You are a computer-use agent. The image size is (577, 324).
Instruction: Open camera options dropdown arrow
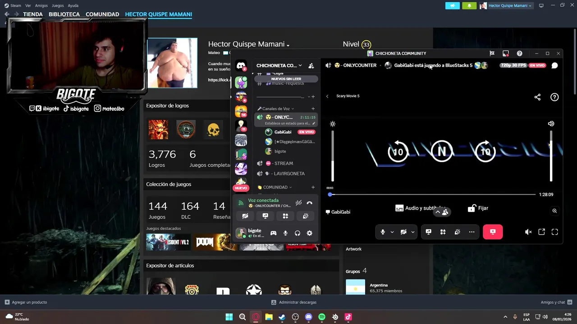pyautogui.click(x=412, y=232)
